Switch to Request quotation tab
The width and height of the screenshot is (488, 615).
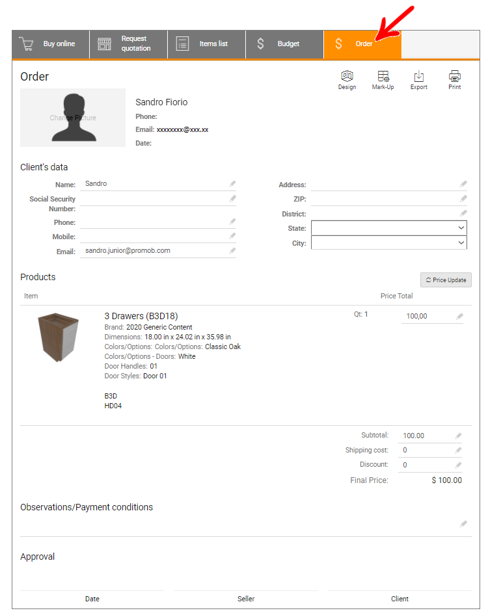[x=129, y=44]
